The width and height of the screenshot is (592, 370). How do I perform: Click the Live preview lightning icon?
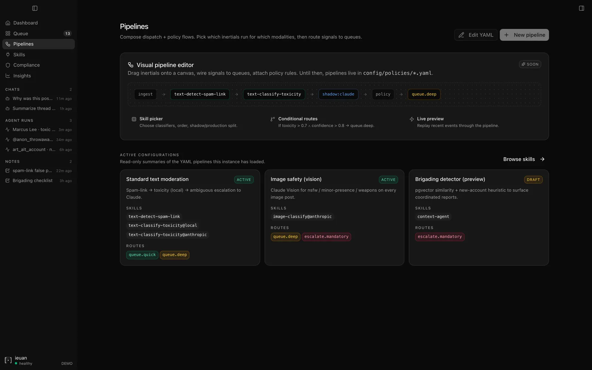[x=411, y=119]
